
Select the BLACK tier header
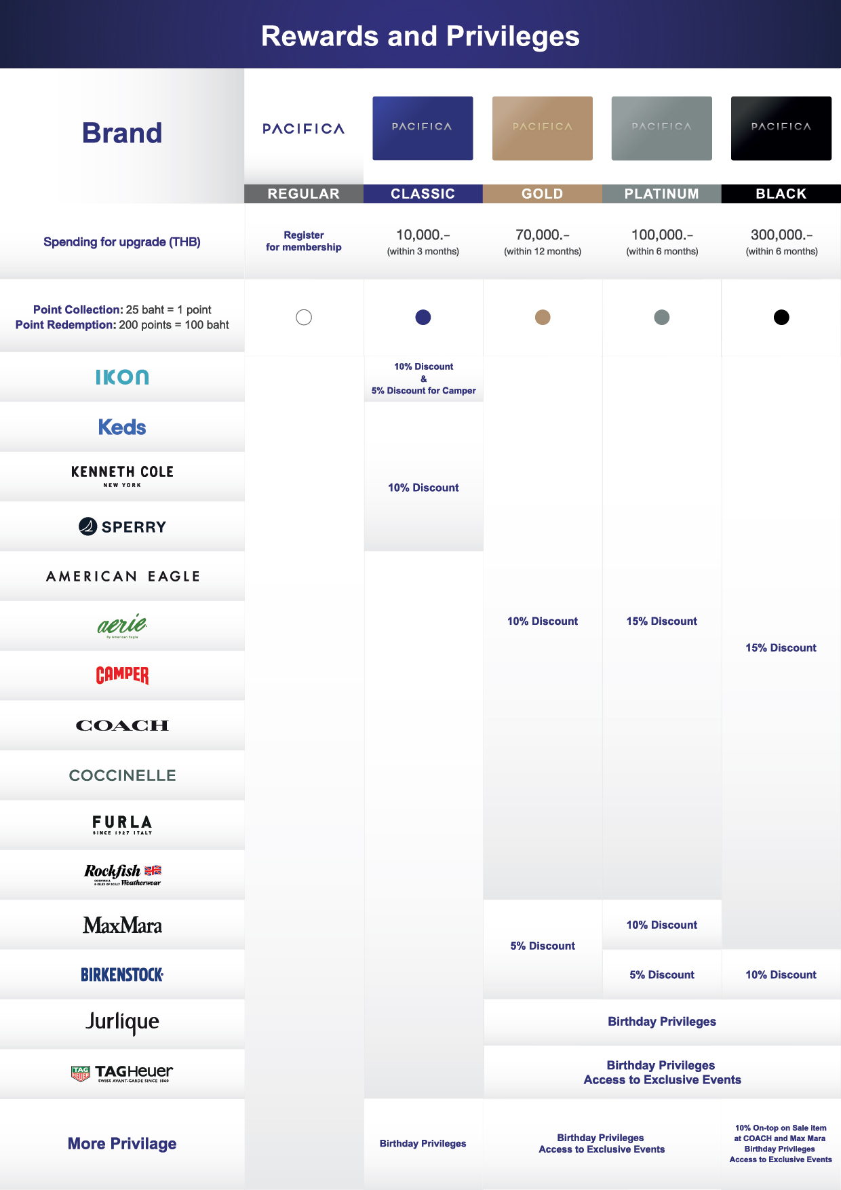(x=781, y=194)
